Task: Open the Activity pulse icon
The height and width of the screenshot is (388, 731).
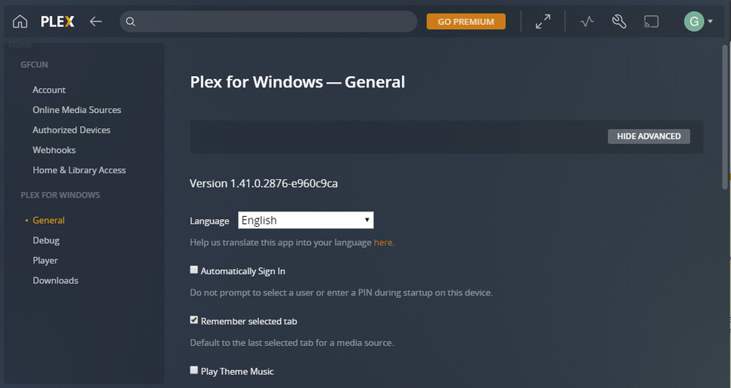Action: pos(587,22)
